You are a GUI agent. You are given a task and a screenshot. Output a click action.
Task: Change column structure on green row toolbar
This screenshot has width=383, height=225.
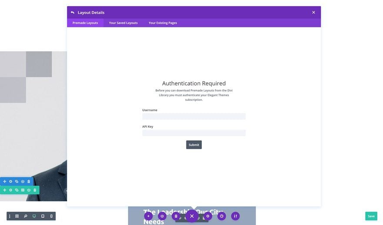click(23, 190)
